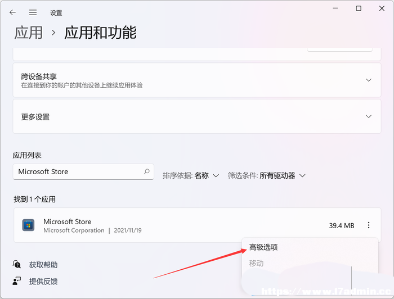Open the 获取帮助 link
This screenshot has width=394, height=299.
pyautogui.click(x=43, y=265)
